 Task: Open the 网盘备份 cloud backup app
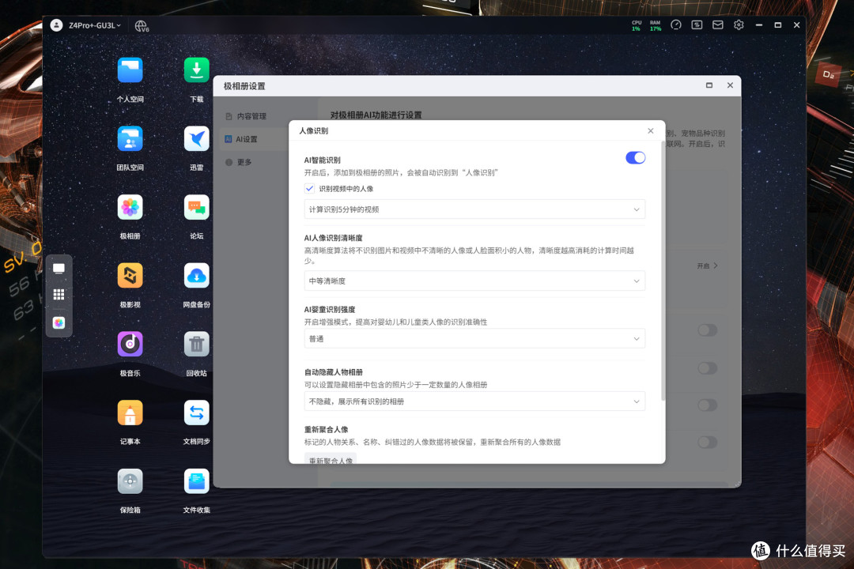pyautogui.click(x=197, y=276)
